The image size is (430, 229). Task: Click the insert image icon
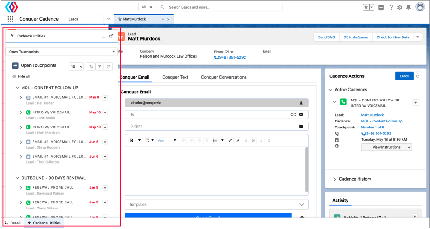tap(254, 140)
